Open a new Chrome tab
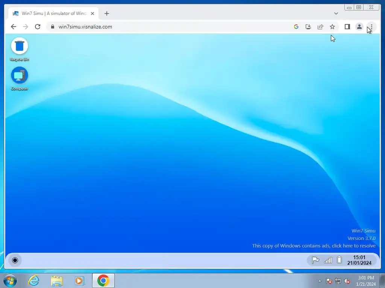Viewport: 385px width, 288px height. coord(106,13)
